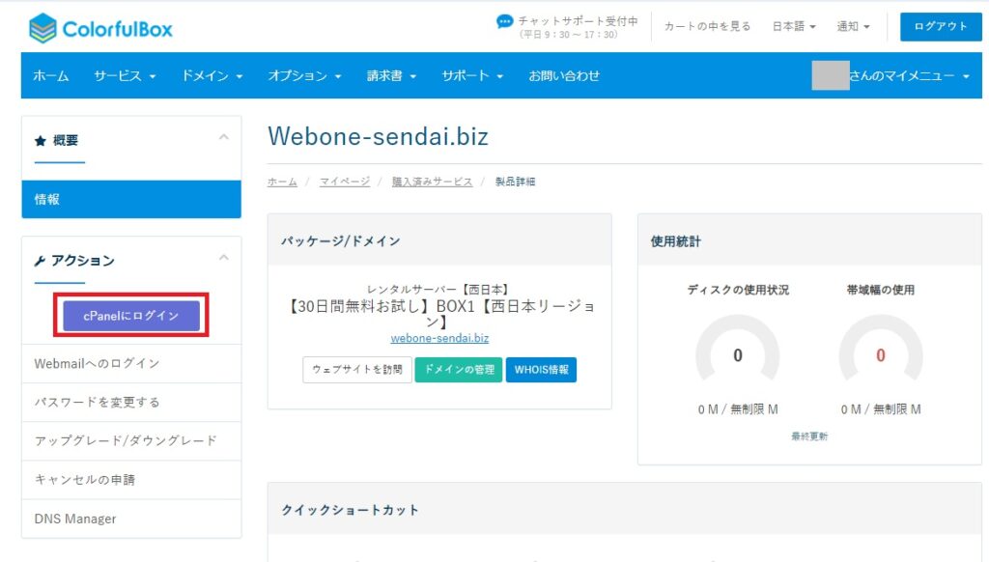Open アップグレード/ダウングレード sidebar item
Image resolution: width=989 pixels, height=562 pixels.
(x=131, y=441)
